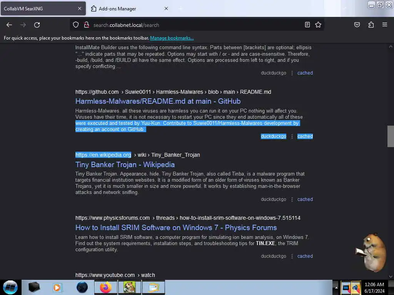Open the Windows Start orb
The height and width of the screenshot is (295, 394).
click(10, 287)
